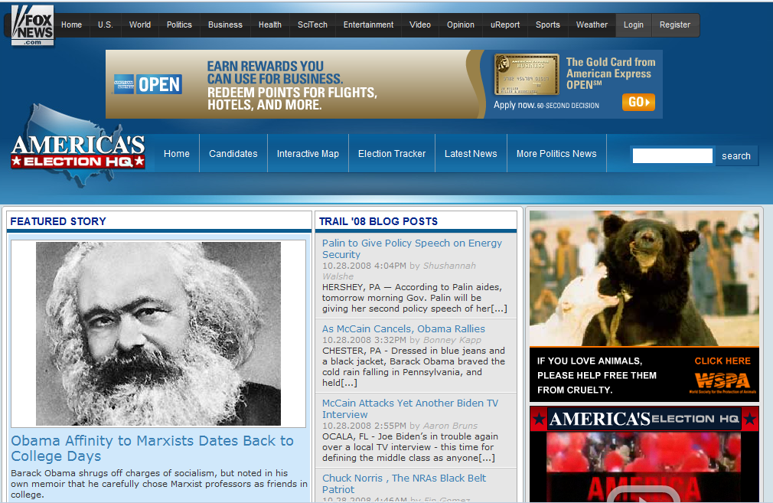Click the bear photo in WSPA ad
The height and width of the screenshot is (503, 773).
(x=644, y=278)
